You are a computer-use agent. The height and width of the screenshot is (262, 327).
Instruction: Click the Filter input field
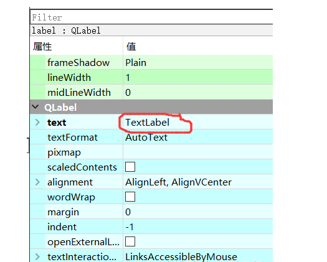(x=151, y=17)
